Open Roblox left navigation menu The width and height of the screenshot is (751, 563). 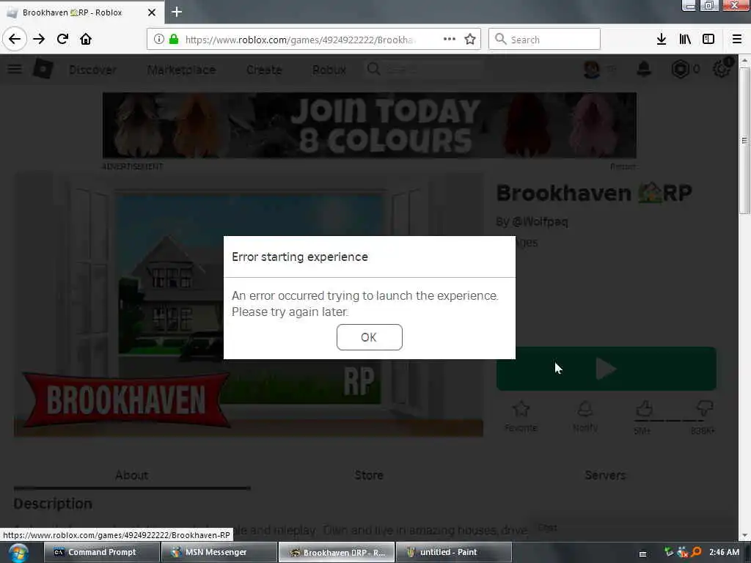(15, 69)
